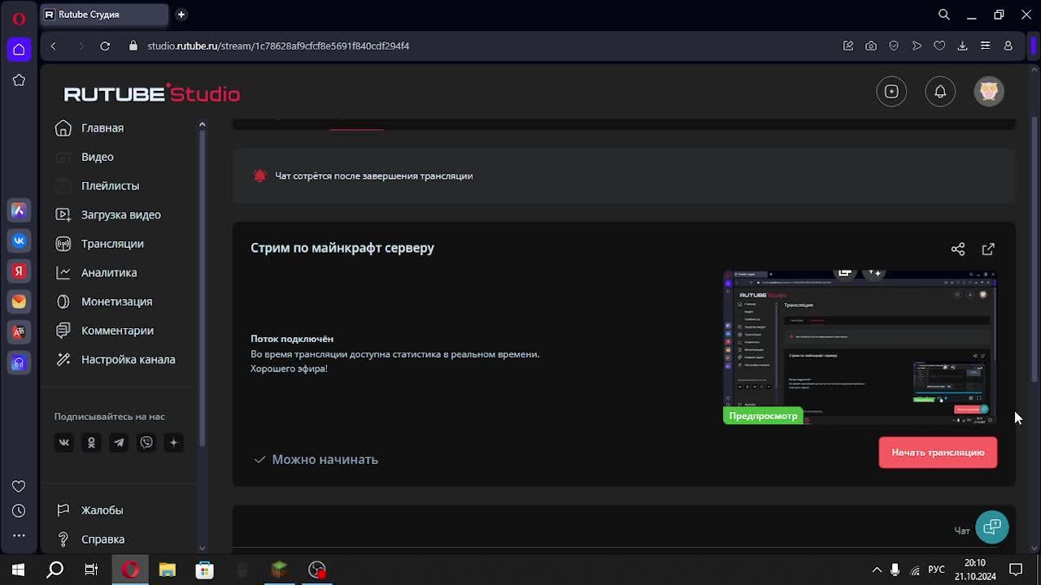
Task: Click the RUTUBE Studio logo
Action: click(152, 93)
